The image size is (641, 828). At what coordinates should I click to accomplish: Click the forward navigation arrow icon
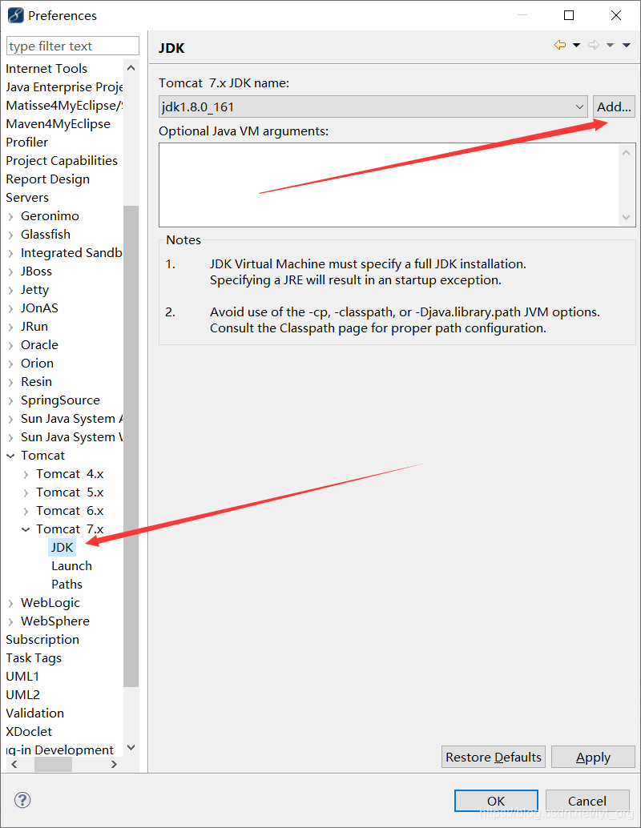pos(594,46)
